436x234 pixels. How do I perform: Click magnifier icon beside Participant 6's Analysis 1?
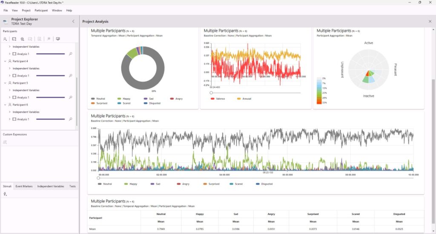(71, 119)
